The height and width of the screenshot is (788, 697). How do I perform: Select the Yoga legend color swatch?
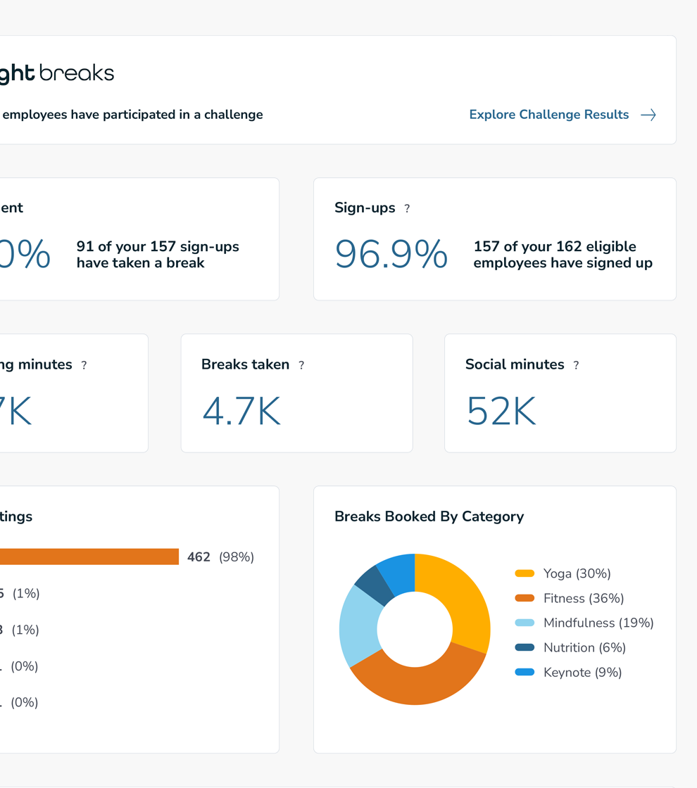click(525, 573)
